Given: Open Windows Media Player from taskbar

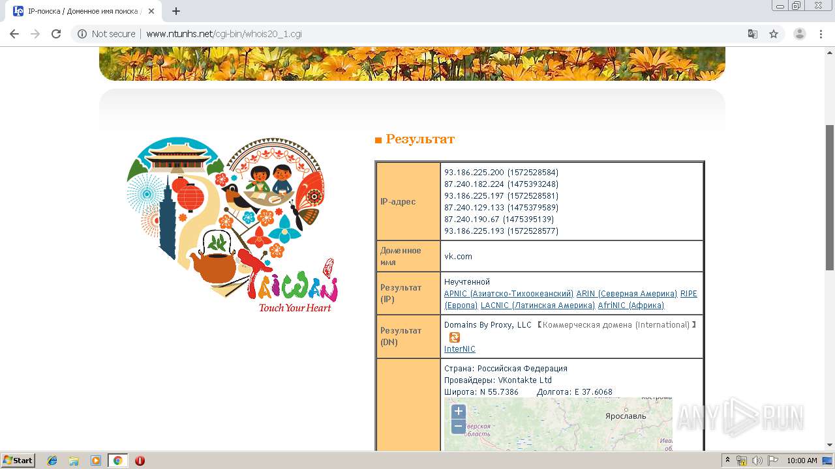Looking at the screenshot, I should pyautogui.click(x=96, y=461).
